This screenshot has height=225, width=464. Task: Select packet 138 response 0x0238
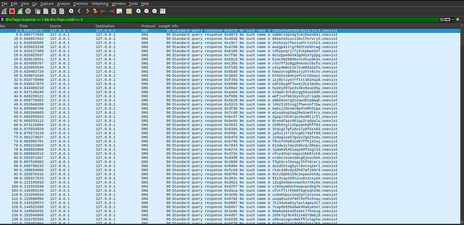[230, 219]
